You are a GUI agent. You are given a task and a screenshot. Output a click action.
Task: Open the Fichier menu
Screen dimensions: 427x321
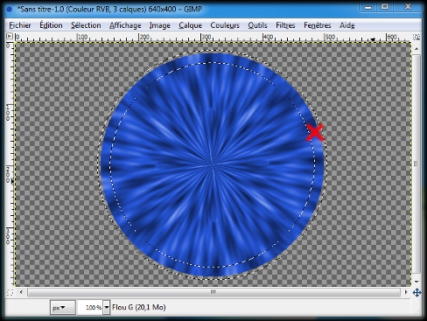(20, 25)
